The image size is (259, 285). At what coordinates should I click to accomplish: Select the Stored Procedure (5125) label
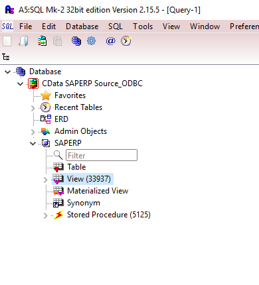coord(109,215)
